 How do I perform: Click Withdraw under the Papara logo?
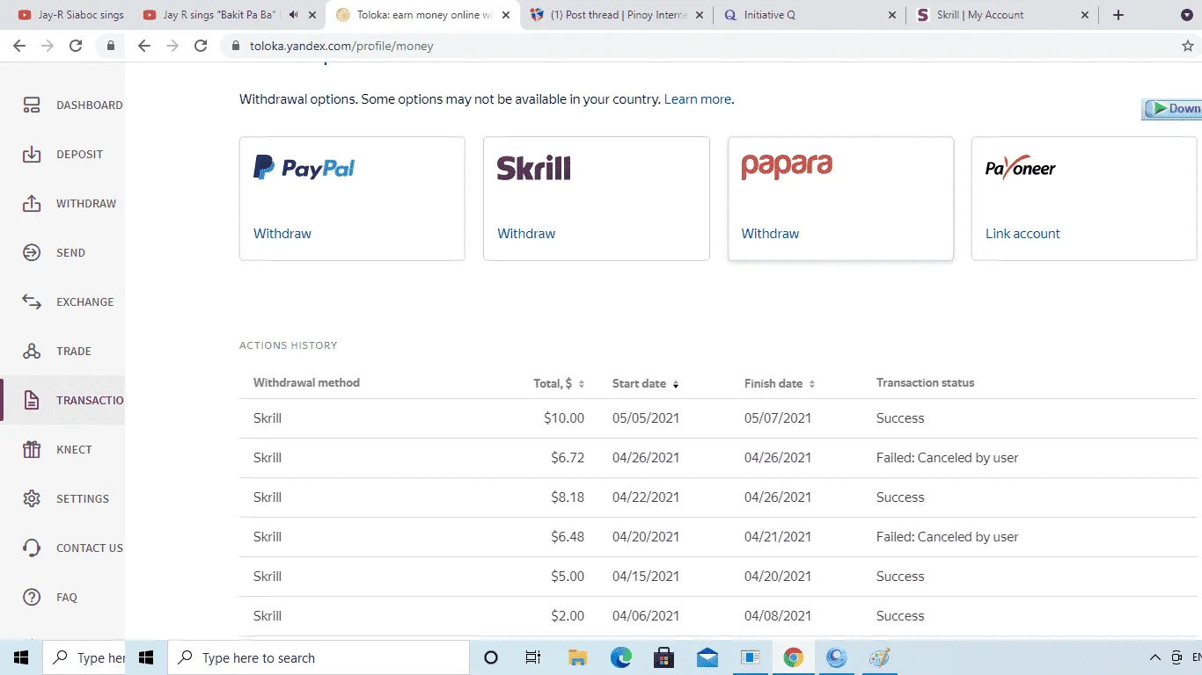coord(770,234)
